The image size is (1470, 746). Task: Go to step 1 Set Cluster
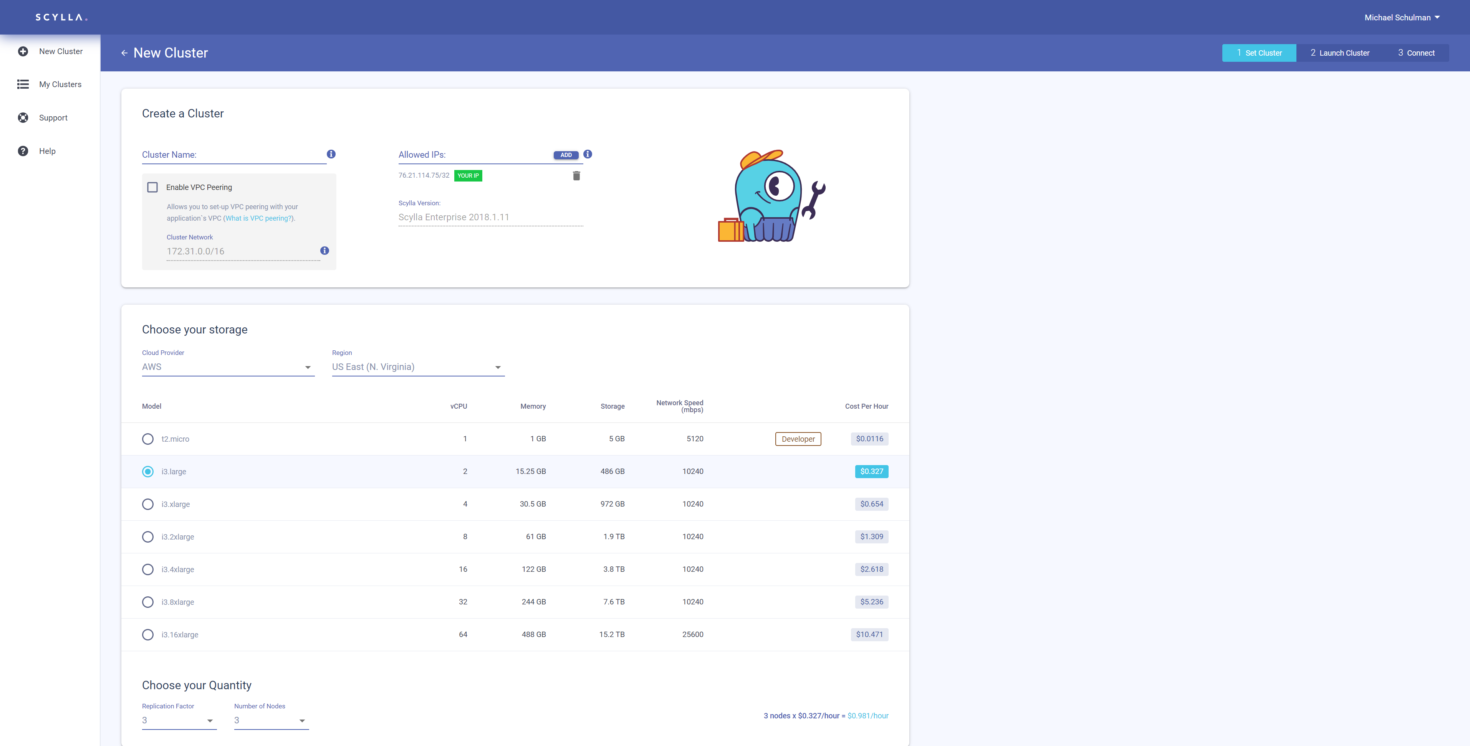click(x=1259, y=53)
